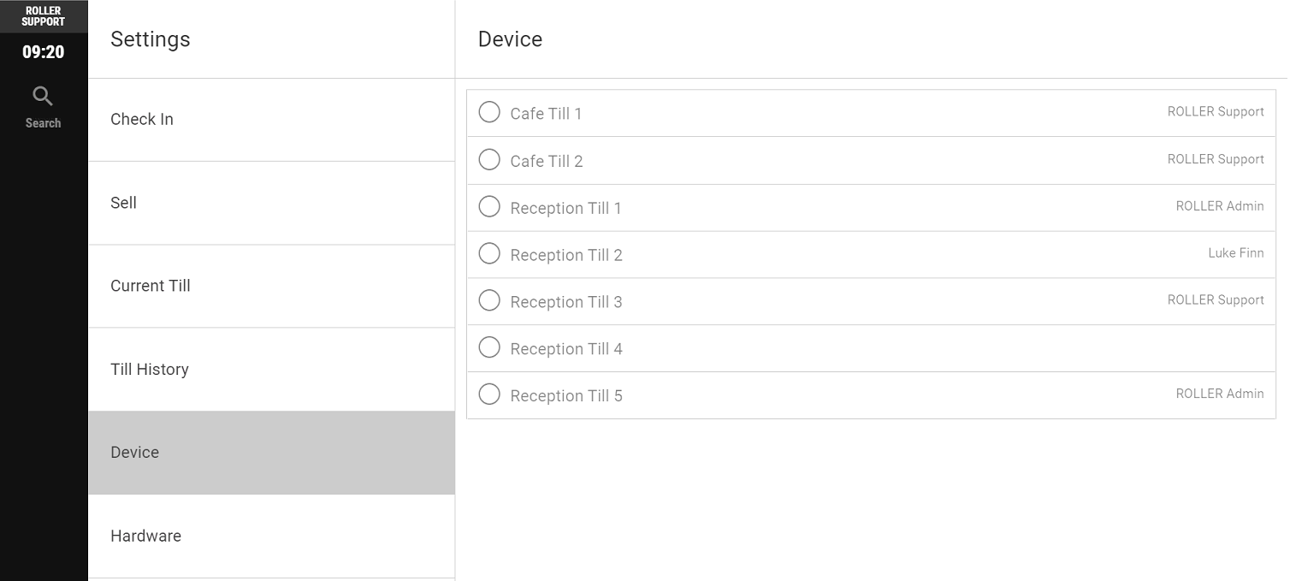Viewport: 1290px width, 581px height.
Task: Choose Reception Till 1 radio button
Action: [489, 206]
